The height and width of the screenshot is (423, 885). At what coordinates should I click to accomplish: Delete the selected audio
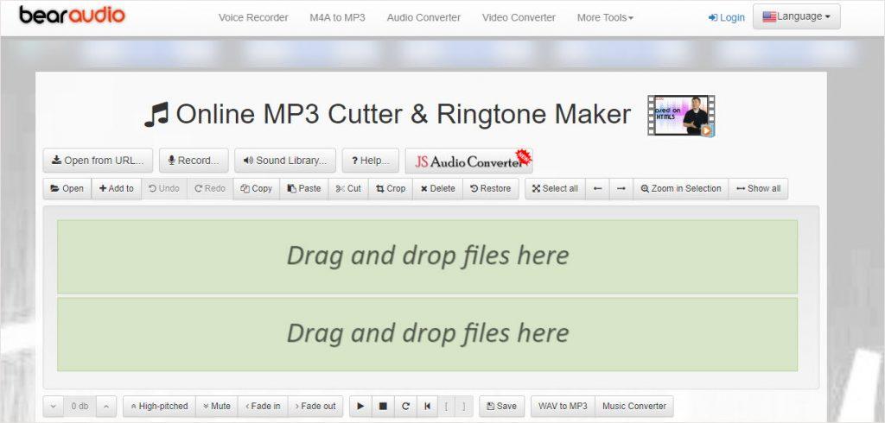click(x=437, y=188)
